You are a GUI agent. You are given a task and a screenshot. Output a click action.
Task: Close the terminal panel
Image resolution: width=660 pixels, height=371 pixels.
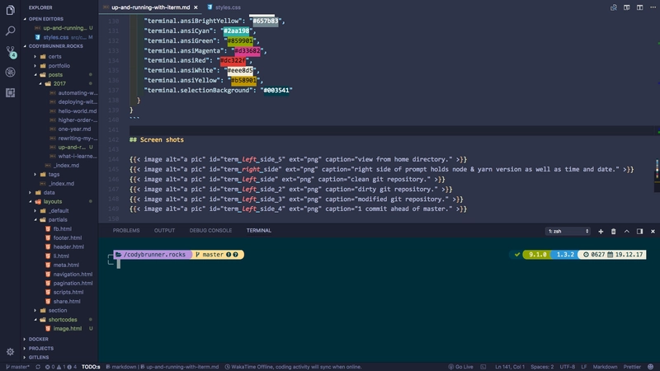[653, 232]
